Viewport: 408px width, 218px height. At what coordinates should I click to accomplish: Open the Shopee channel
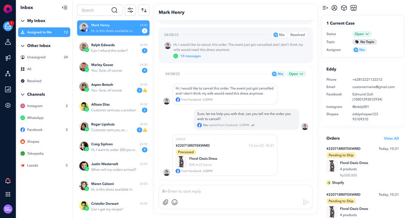click(44, 142)
